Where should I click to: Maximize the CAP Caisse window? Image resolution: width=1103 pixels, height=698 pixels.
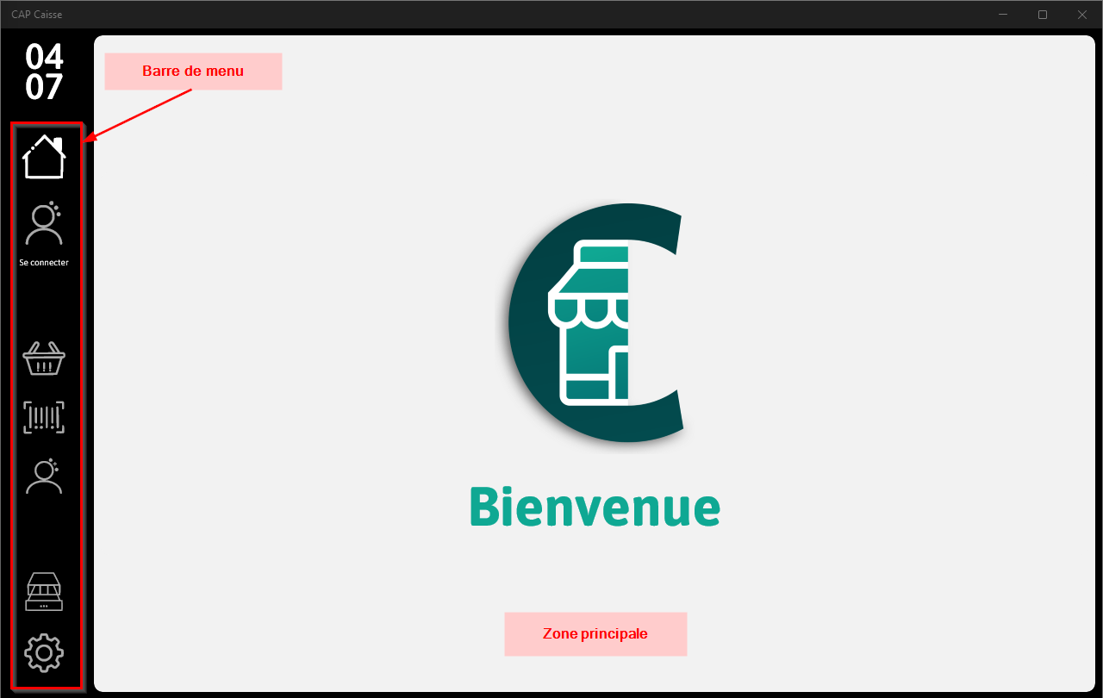click(1043, 14)
